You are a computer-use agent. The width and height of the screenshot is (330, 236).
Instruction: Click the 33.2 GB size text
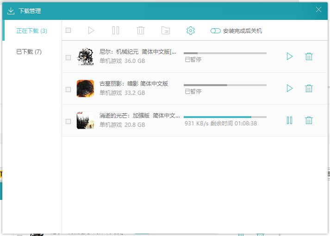click(135, 93)
